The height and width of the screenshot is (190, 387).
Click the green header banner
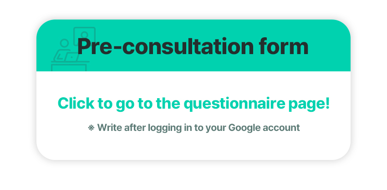click(x=193, y=45)
